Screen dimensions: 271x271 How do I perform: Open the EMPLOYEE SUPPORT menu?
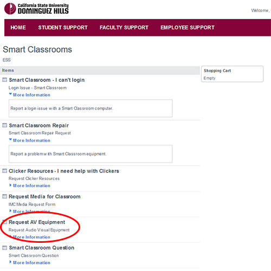pyautogui.click(x=188, y=28)
